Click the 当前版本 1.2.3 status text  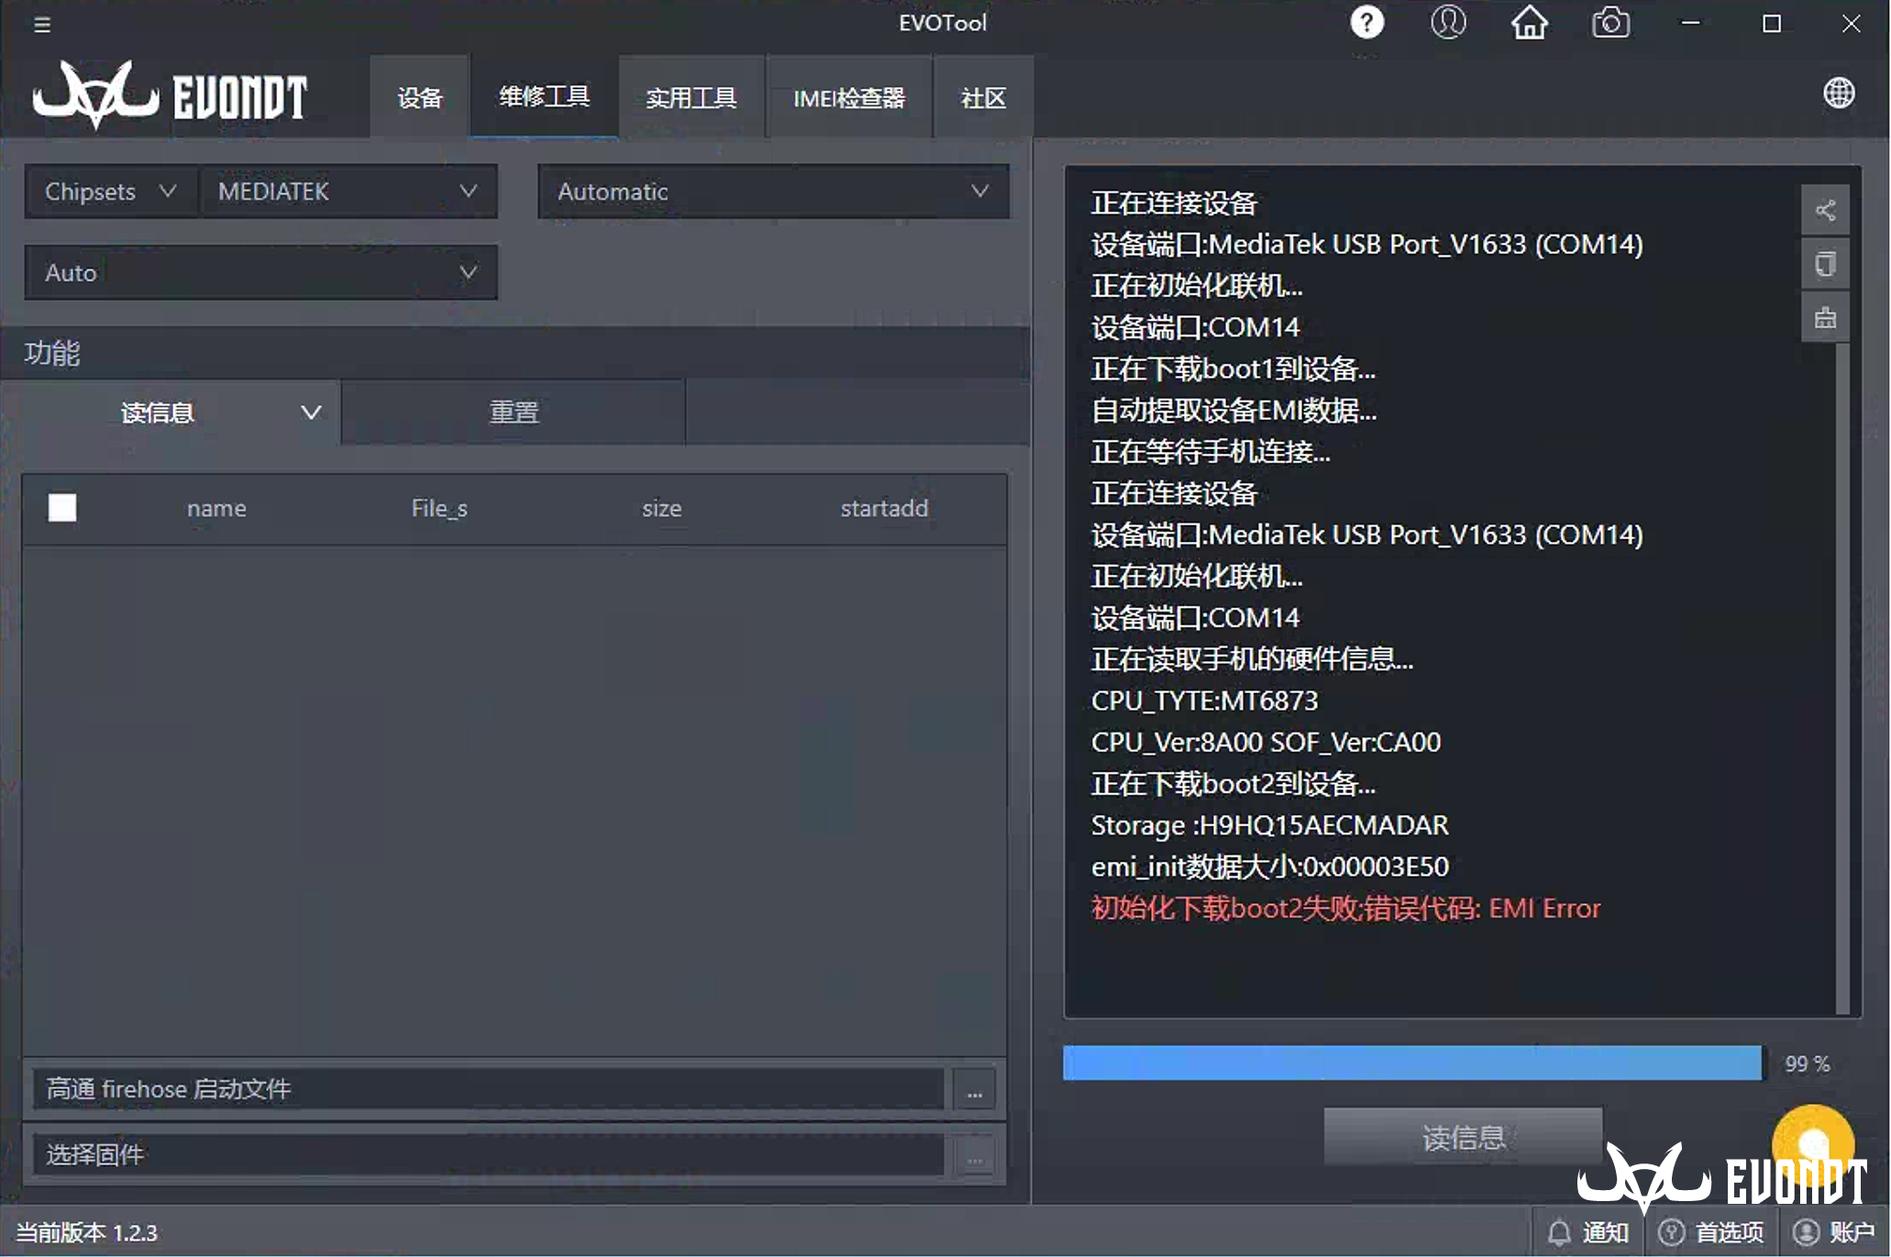[x=86, y=1232]
